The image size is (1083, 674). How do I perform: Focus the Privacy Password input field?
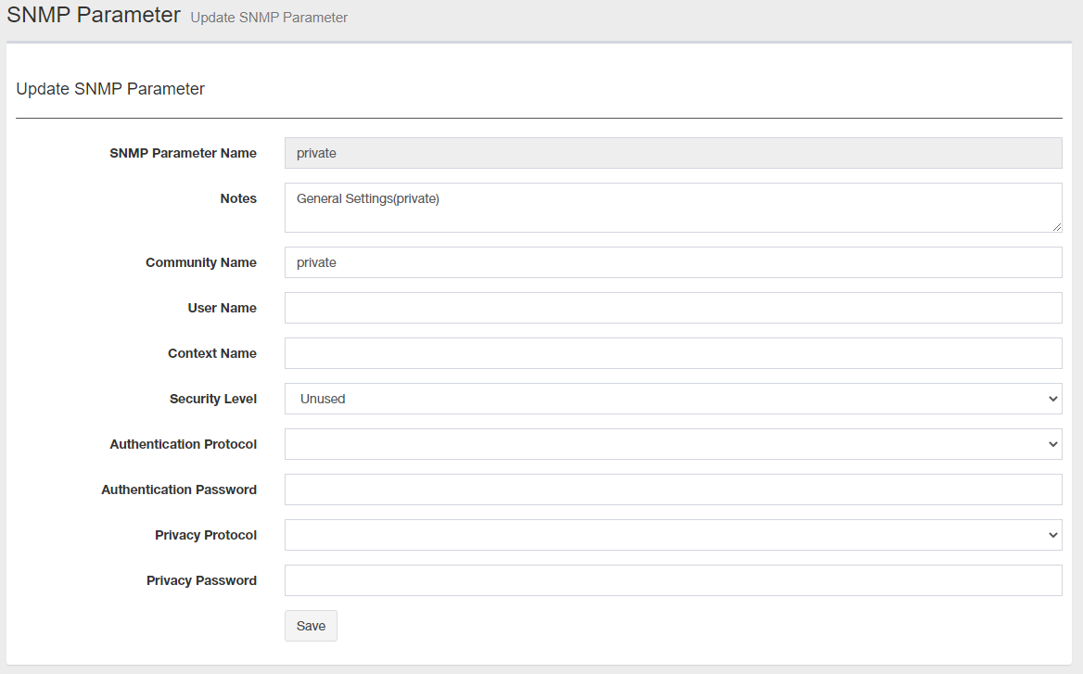(672, 580)
